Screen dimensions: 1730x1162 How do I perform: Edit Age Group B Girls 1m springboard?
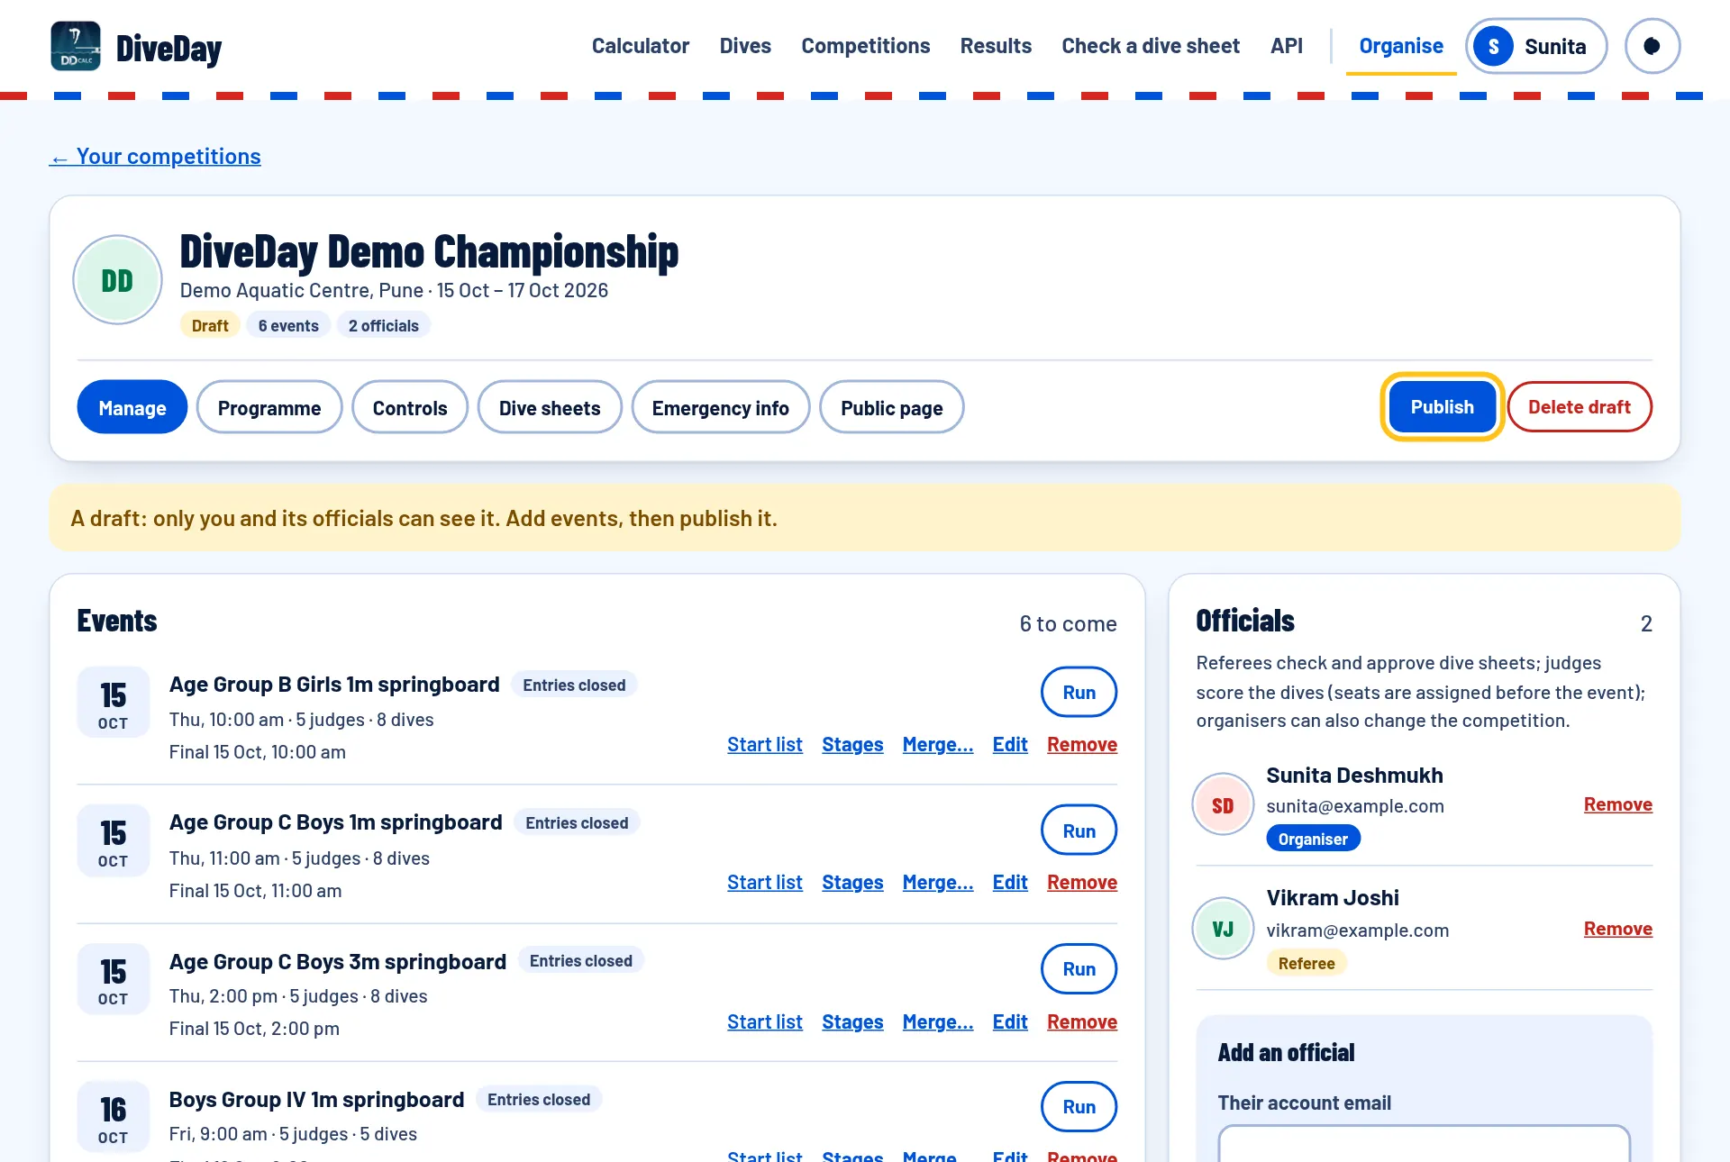[x=1010, y=744]
